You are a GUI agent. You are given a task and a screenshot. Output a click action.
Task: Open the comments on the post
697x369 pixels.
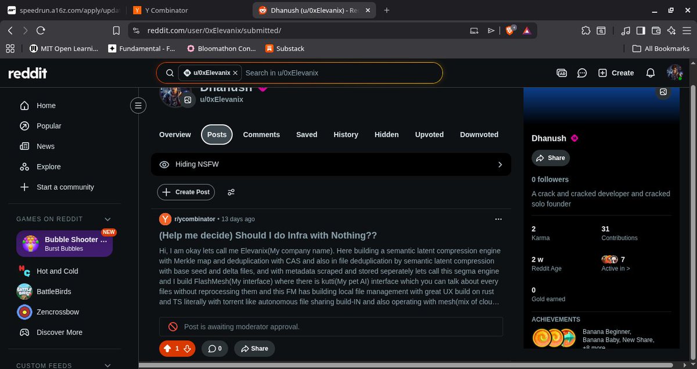215,349
